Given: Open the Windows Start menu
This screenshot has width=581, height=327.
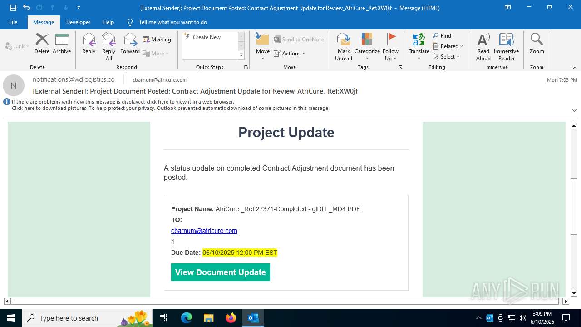Looking at the screenshot, I should [x=11, y=318].
